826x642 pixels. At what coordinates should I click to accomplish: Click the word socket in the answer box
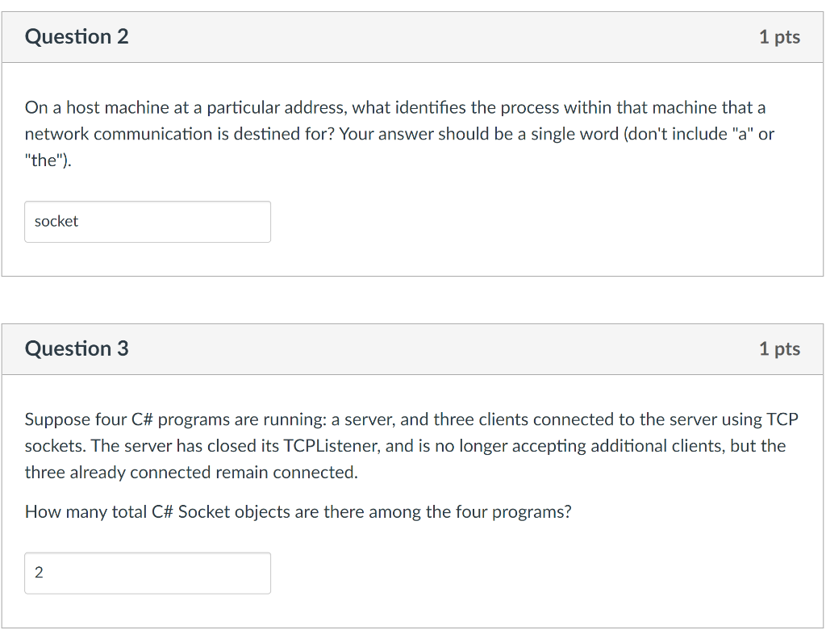56,221
